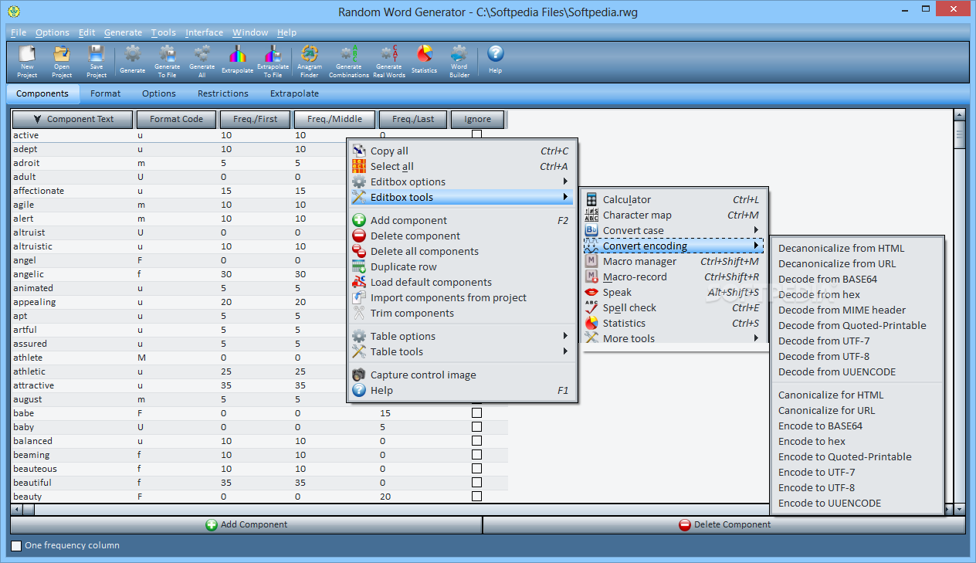Choose Load default components entry
This screenshot has width=976, height=563.
462,282
